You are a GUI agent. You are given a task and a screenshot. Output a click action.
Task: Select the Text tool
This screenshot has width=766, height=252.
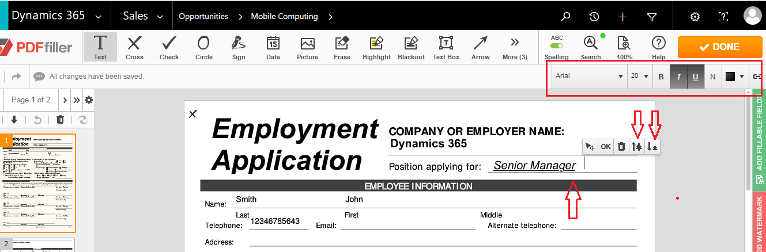100,47
